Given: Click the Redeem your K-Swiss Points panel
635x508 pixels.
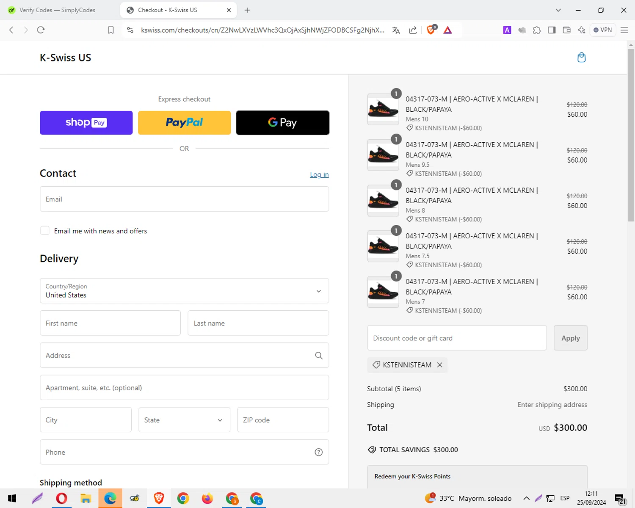Looking at the screenshot, I should (477, 477).
